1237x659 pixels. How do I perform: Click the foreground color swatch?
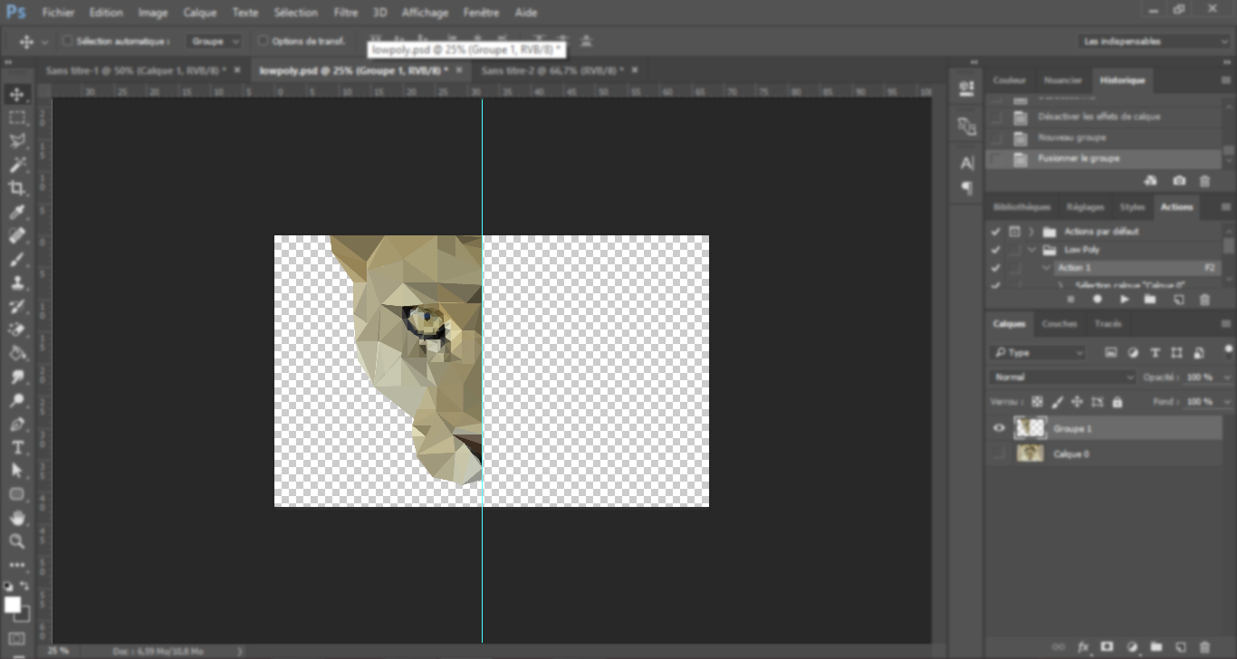13,605
